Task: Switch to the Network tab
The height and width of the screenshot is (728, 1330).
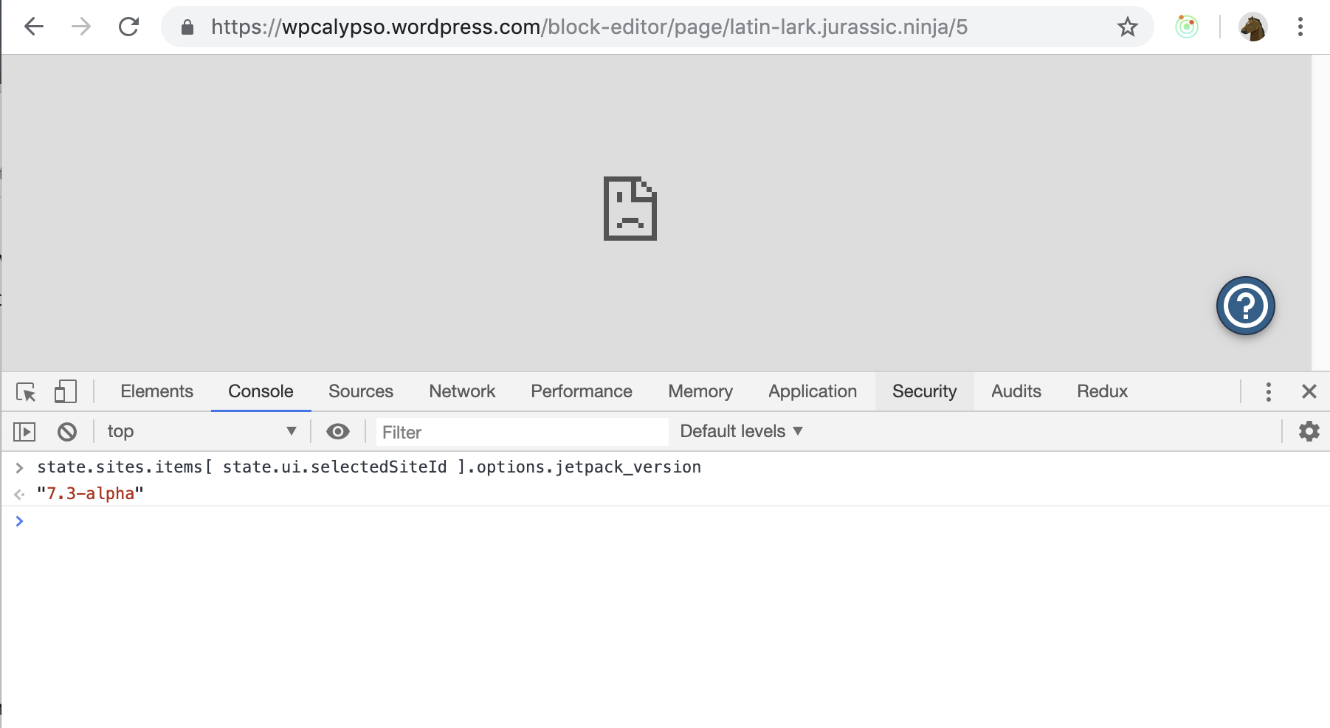Action: pyautogui.click(x=461, y=391)
